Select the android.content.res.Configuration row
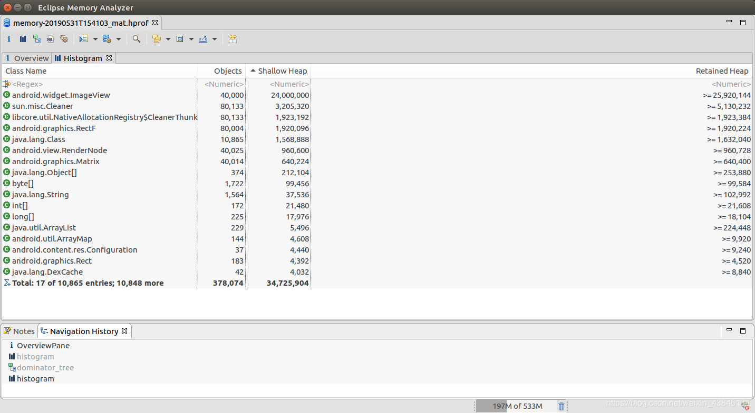The width and height of the screenshot is (755, 413). click(x=377, y=250)
